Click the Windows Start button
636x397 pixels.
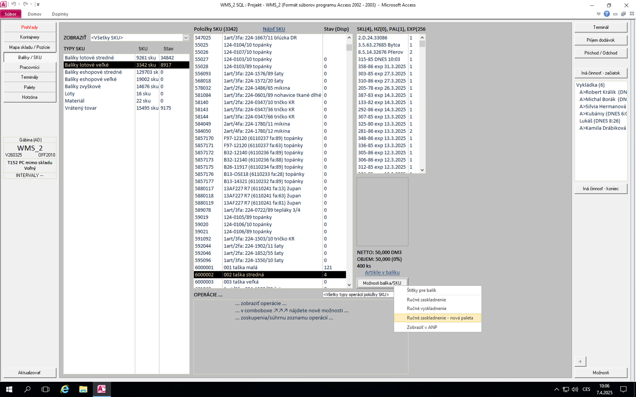[x=9, y=389]
